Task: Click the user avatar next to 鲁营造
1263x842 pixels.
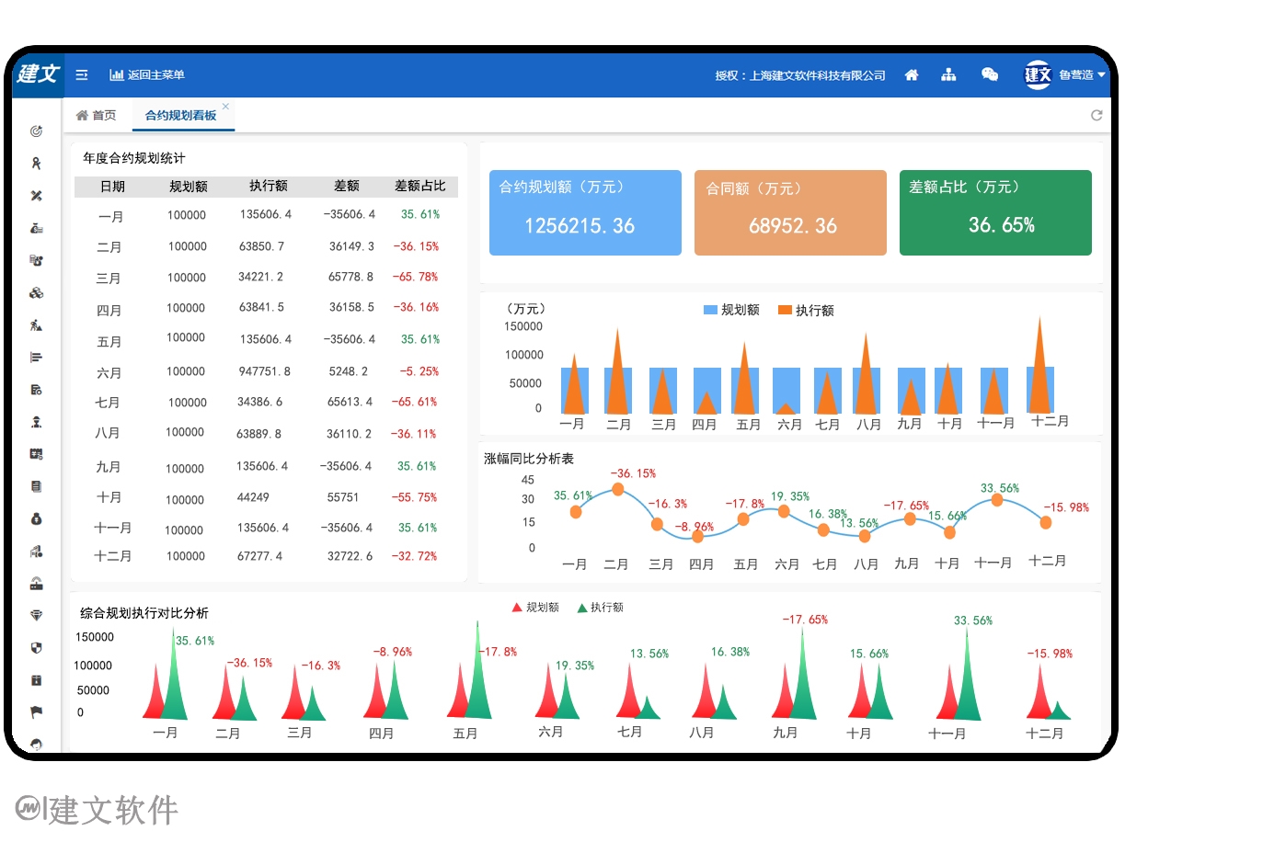Action: (x=1038, y=74)
